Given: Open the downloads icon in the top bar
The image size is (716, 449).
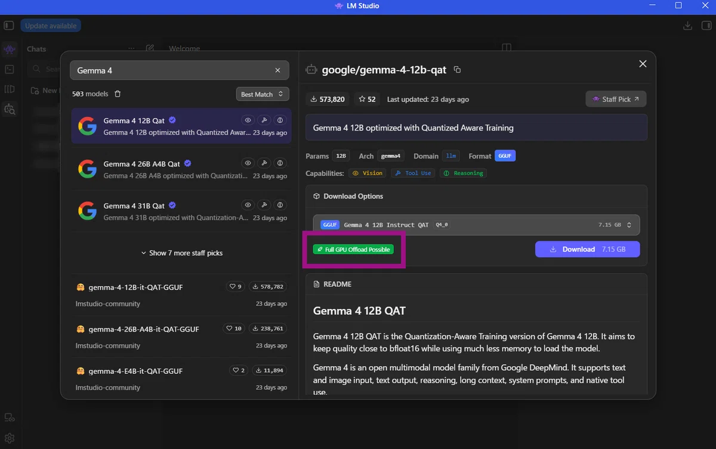Looking at the screenshot, I should 687,26.
